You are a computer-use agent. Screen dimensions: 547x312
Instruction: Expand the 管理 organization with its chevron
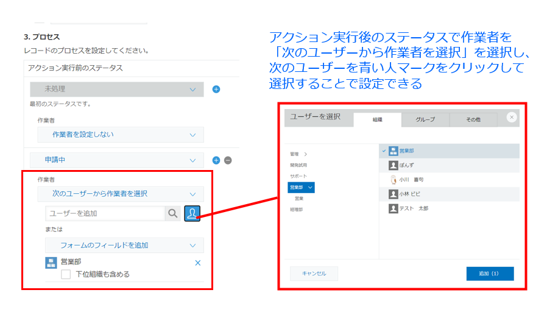[x=306, y=154]
